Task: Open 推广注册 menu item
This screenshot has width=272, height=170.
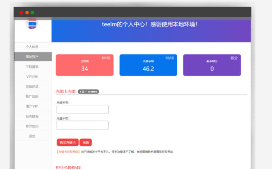Action: pyautogui.click(x=32, y=96)
